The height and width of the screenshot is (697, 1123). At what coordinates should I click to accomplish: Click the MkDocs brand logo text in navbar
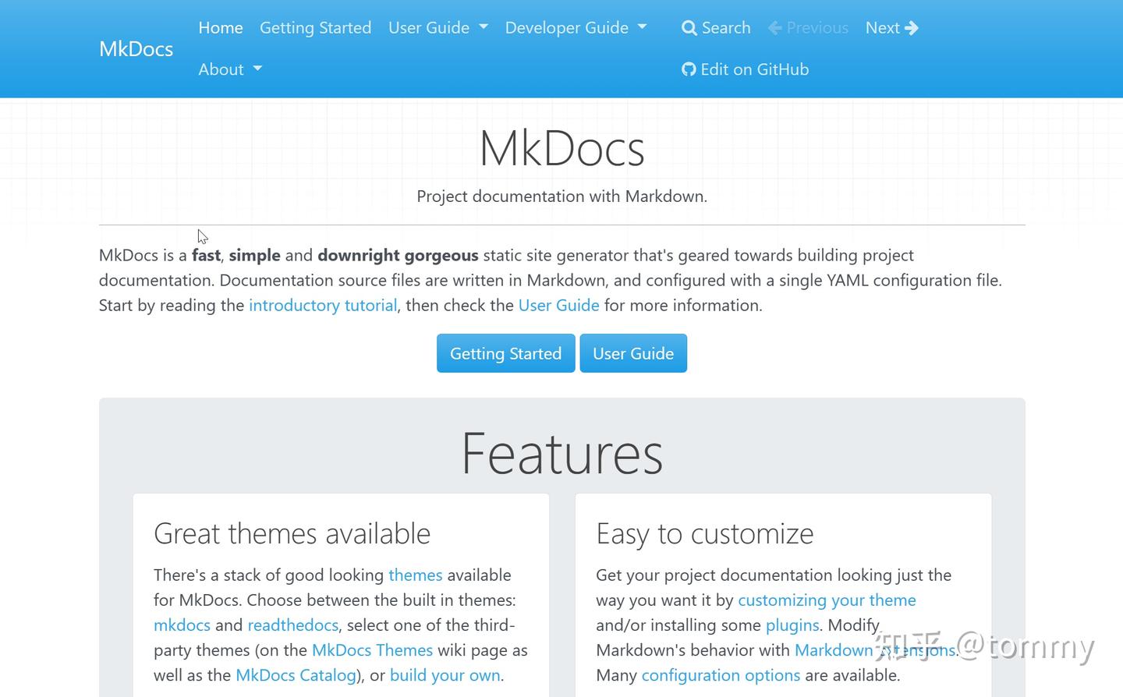tap(136, 48)
